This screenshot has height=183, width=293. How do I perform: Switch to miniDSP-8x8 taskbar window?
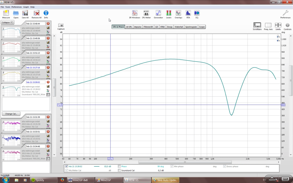coord(80,180)
